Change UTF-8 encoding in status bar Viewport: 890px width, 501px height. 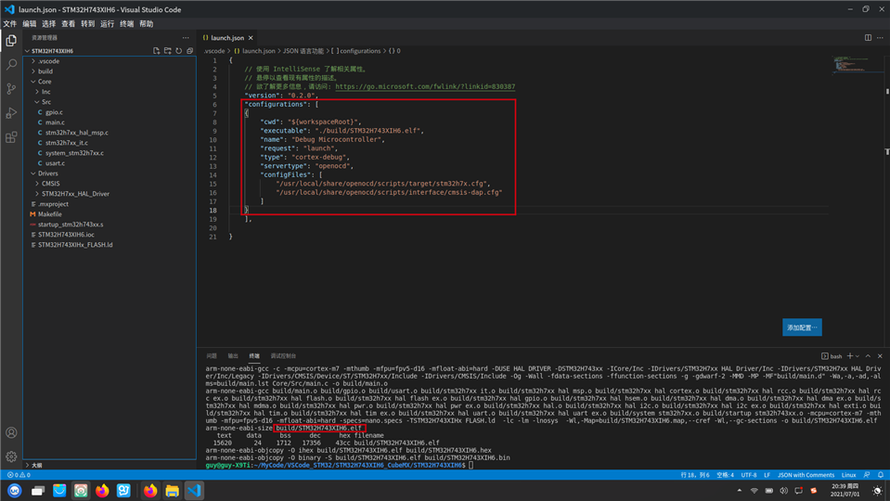(749, 475)
